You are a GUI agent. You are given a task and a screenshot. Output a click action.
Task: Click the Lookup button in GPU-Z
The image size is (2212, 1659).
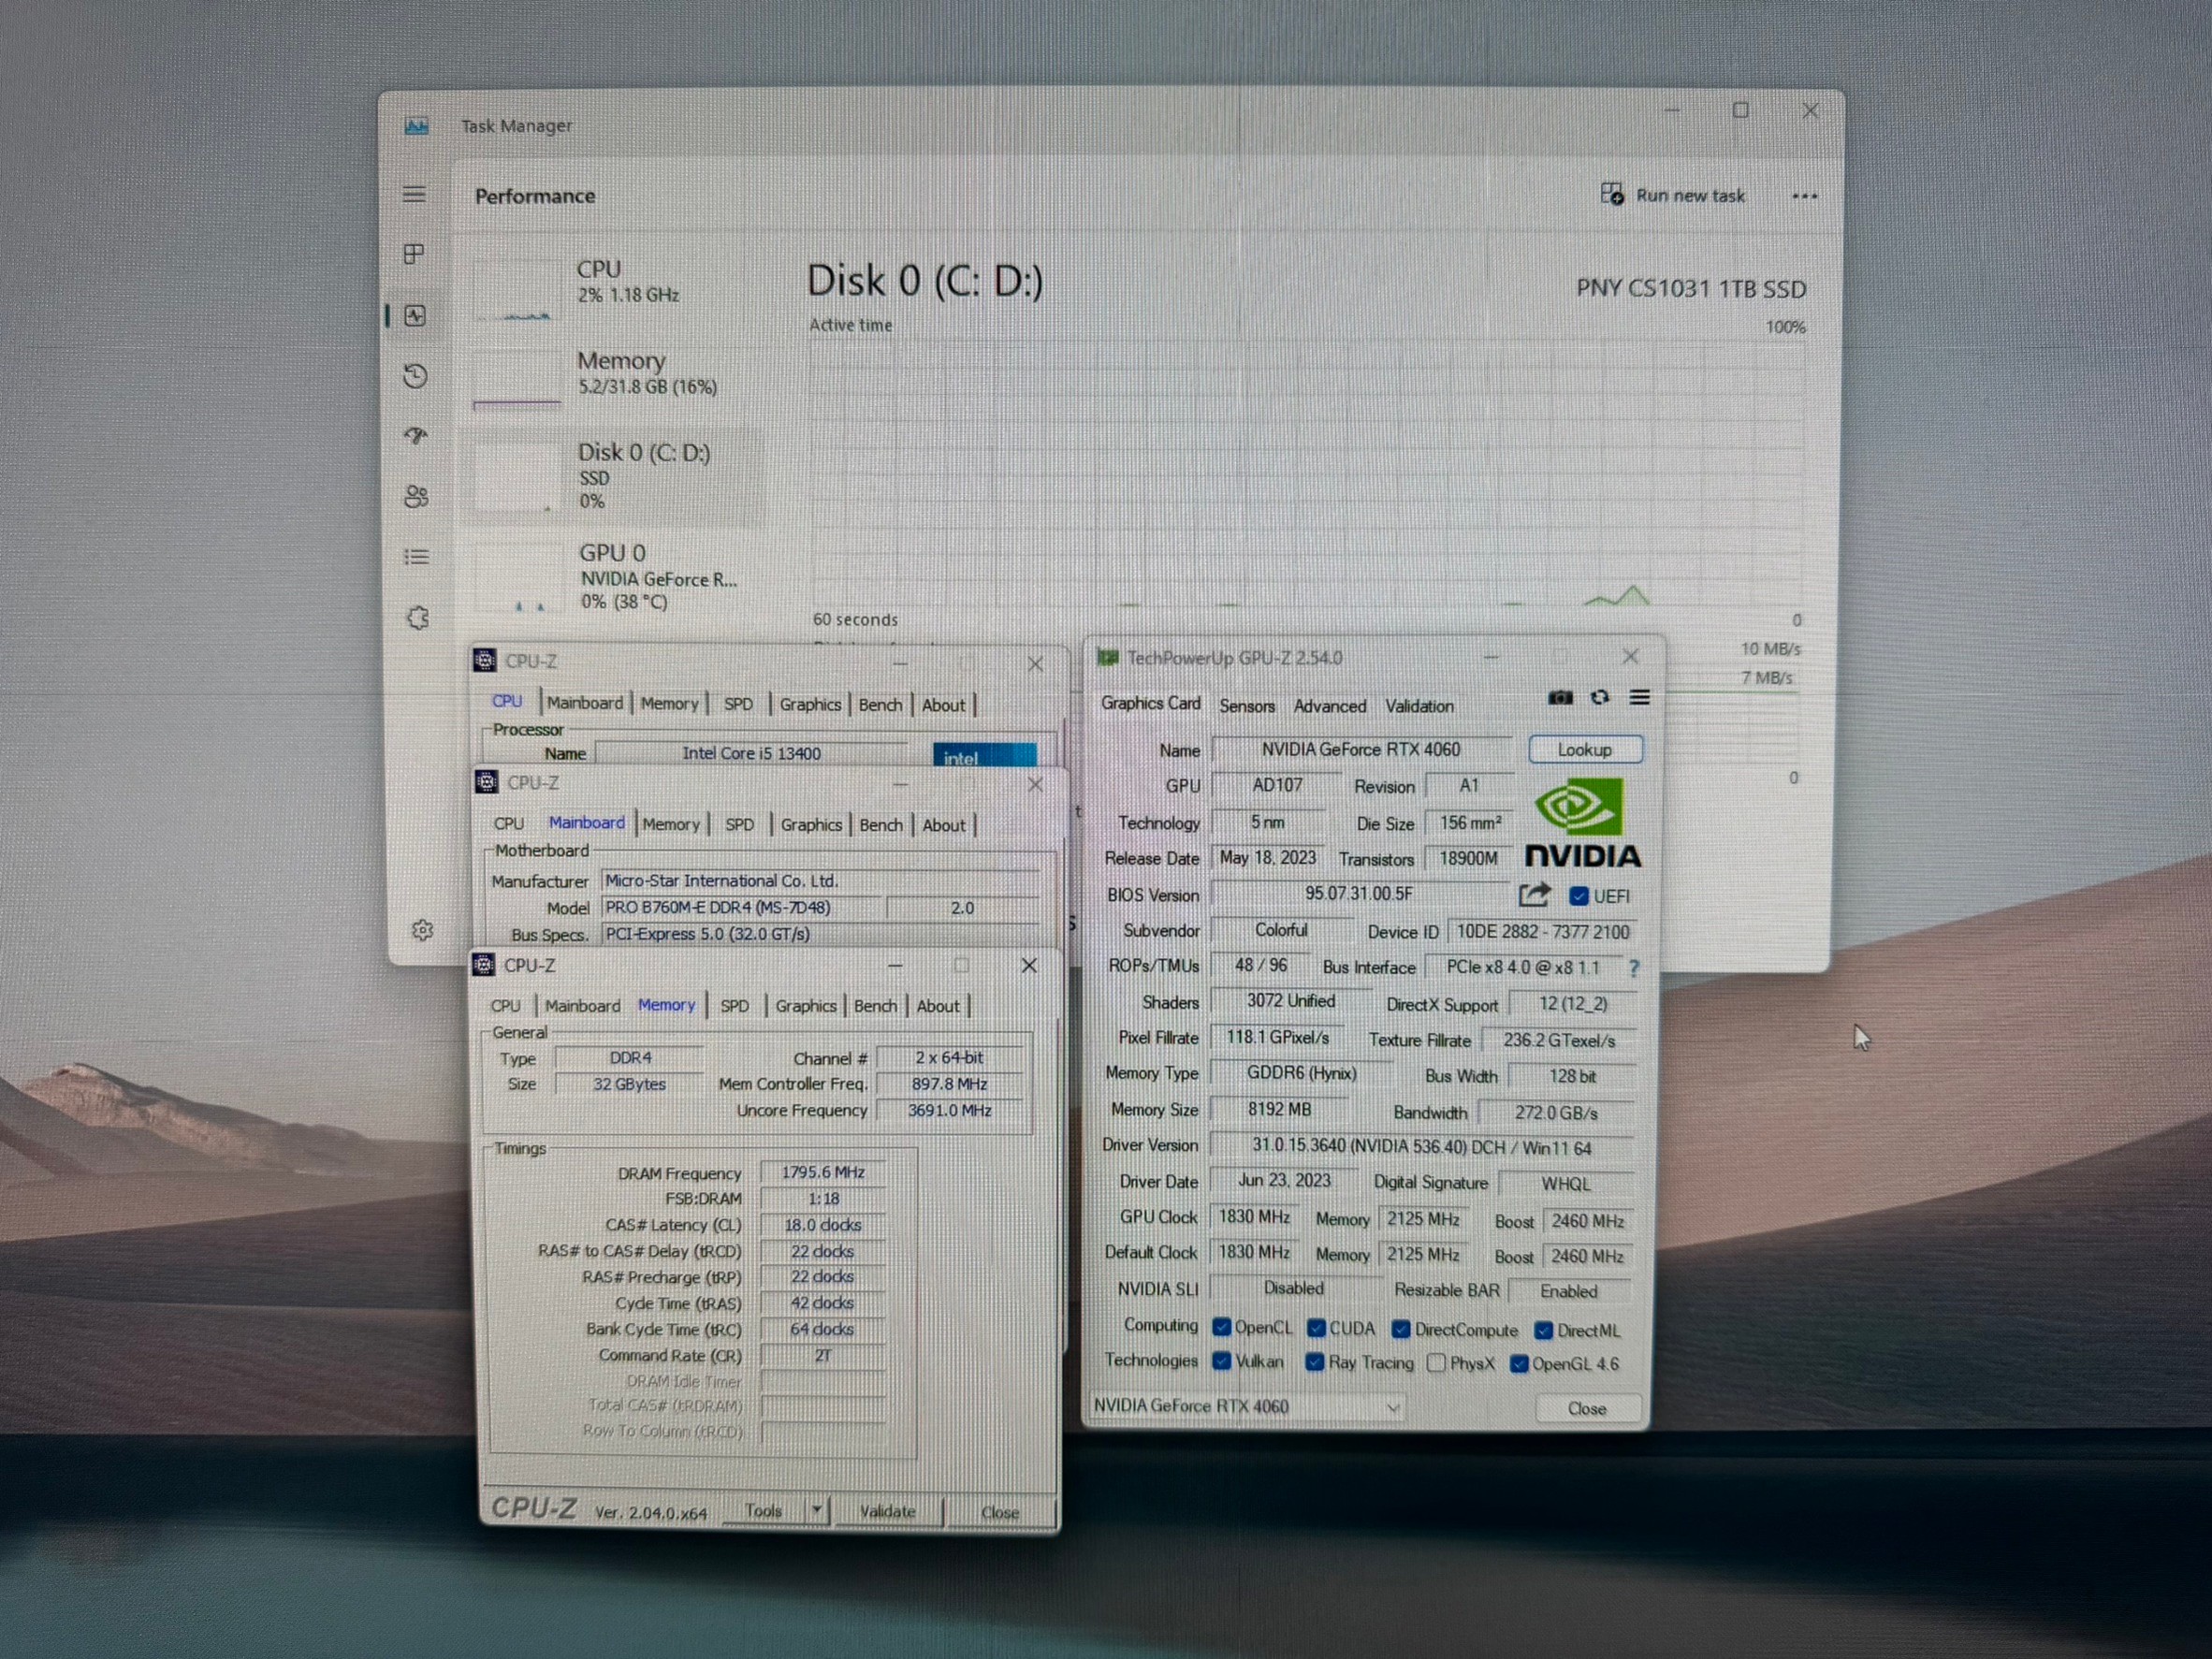[1585, 750]
